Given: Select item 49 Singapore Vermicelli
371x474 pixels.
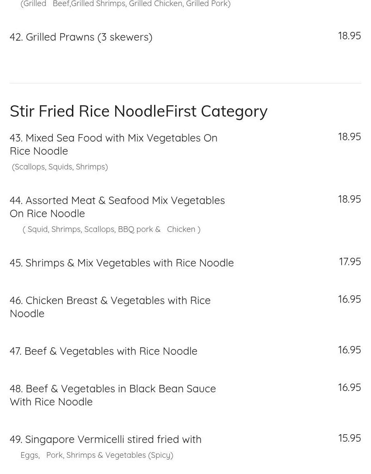Looking at the screenshot, I should click(106, 439).
